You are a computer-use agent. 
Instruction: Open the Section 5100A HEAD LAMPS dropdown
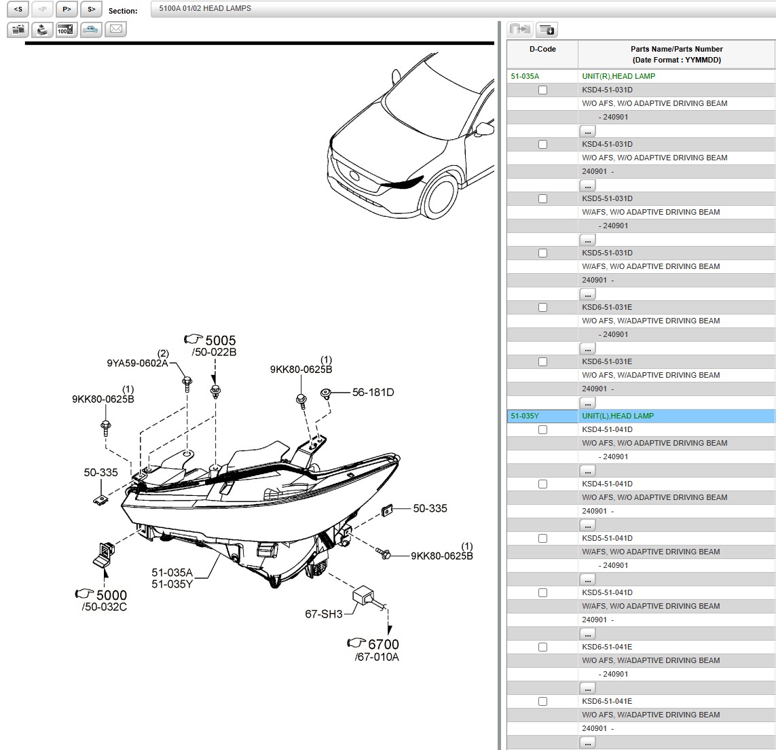tap(462, 9)
